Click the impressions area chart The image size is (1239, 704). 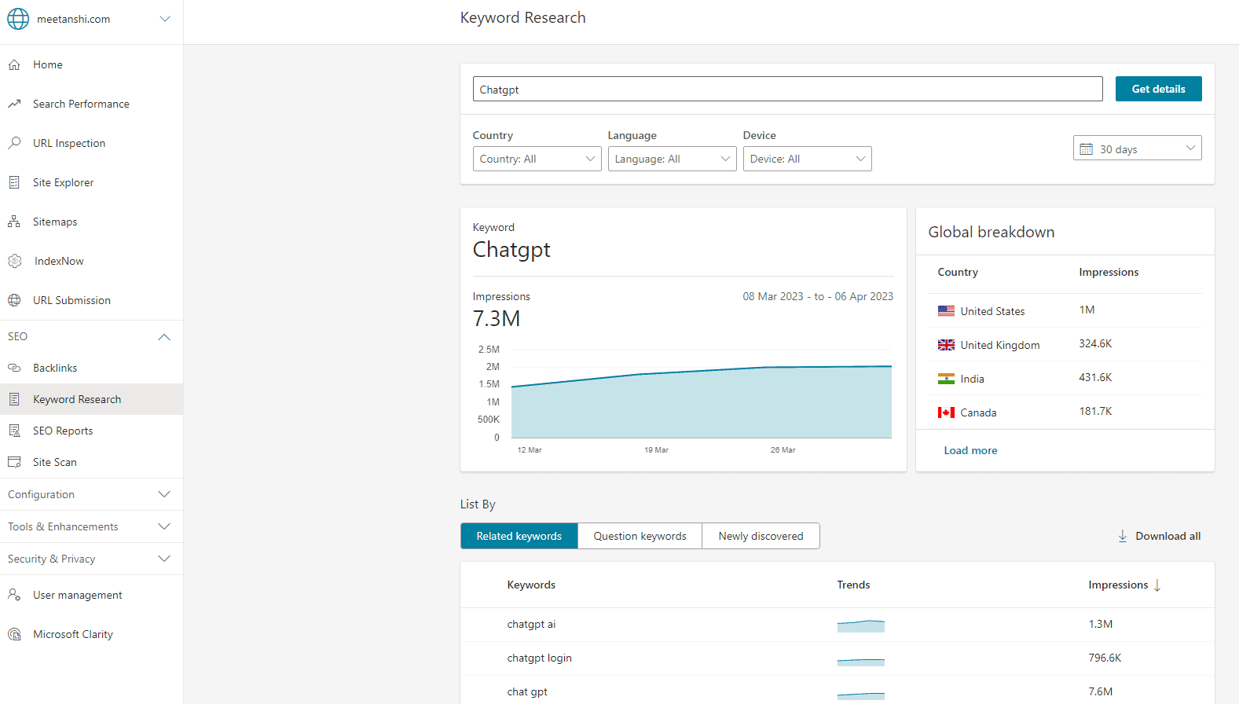point(702,401)
